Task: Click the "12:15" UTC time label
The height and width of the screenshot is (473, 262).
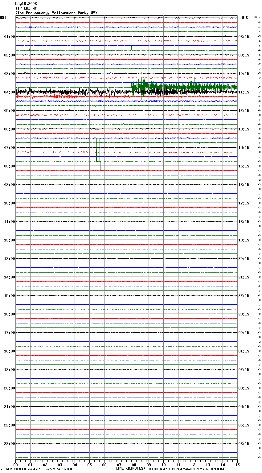Action: click(x=244, y=111)
